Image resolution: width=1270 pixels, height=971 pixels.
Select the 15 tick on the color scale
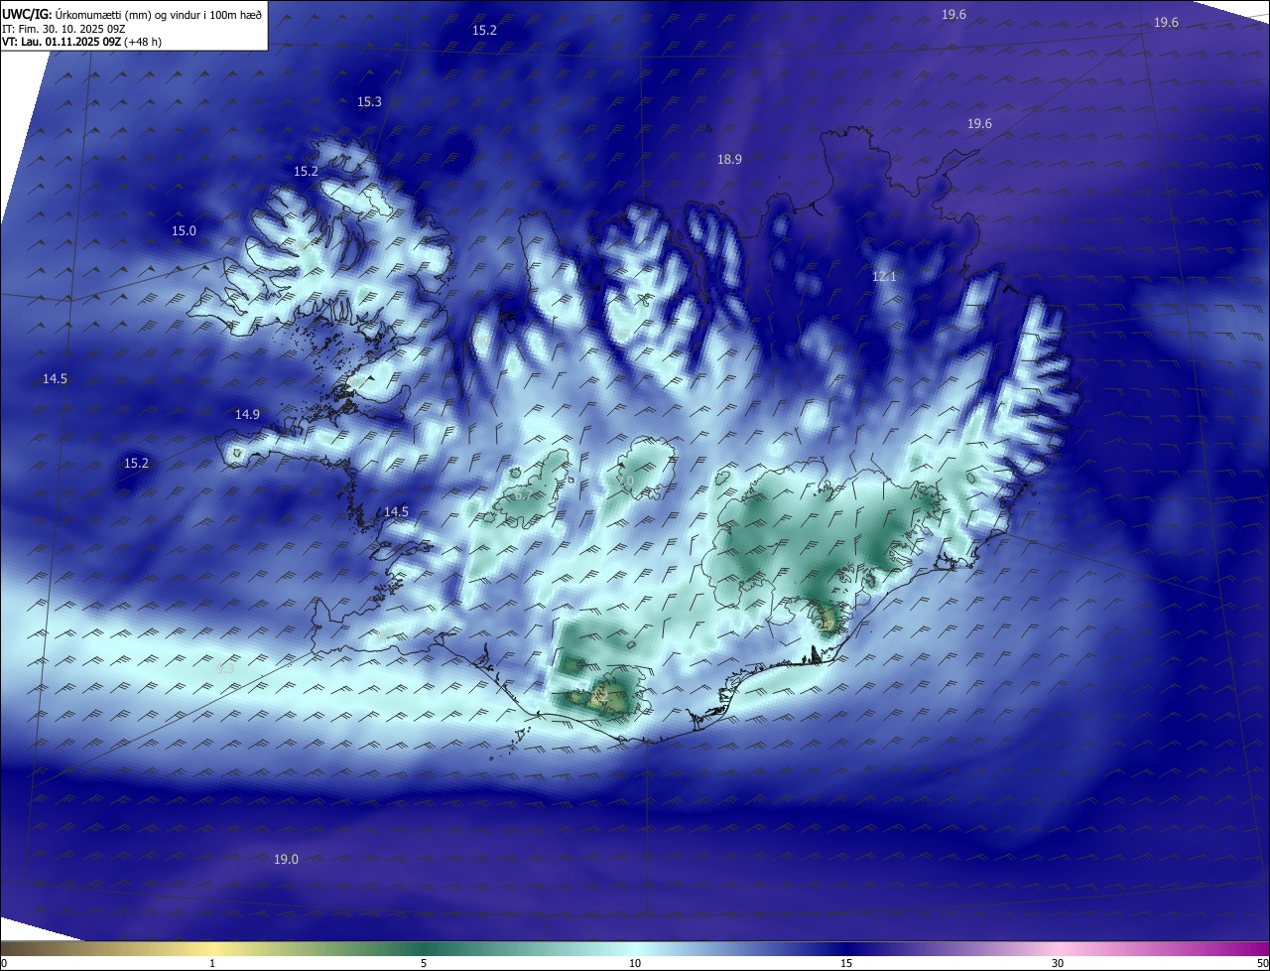[846, 963]
